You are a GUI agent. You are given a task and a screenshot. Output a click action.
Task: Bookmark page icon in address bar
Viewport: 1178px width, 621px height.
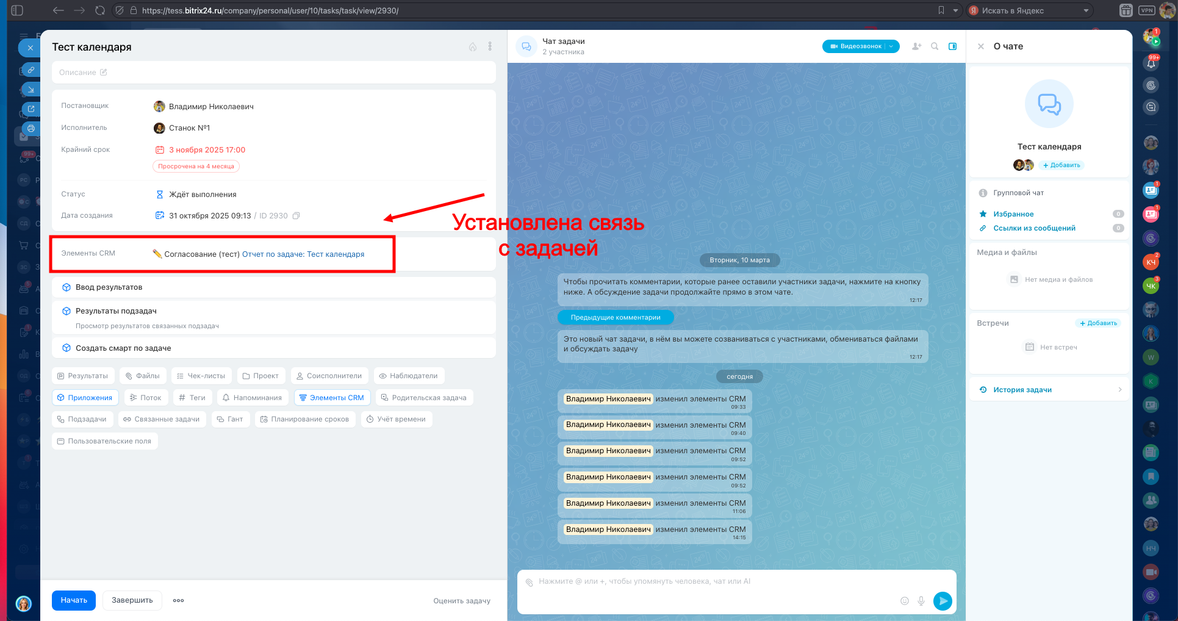point(941,10)
